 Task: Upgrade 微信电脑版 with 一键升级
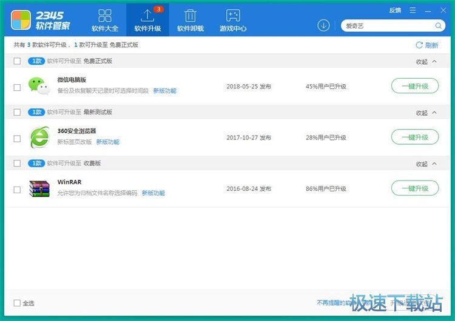coord(415,86)
